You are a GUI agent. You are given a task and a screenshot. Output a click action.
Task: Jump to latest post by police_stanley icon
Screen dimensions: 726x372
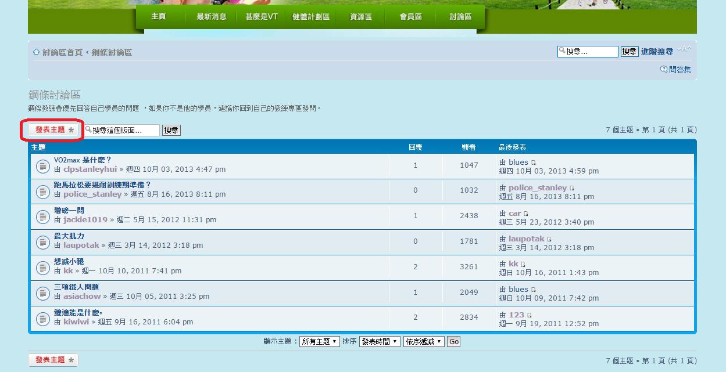click(572, 189)
